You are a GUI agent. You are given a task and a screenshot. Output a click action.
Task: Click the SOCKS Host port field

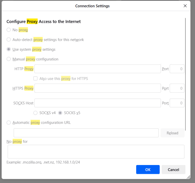pos(177,103)
